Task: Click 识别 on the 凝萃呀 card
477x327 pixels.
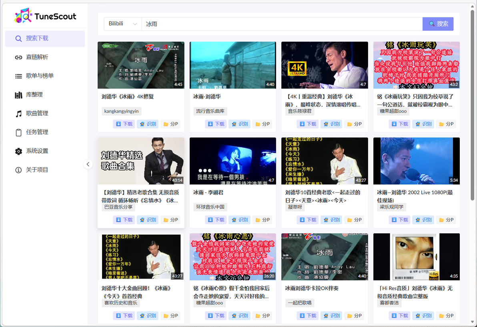Action: click(331, 220)
